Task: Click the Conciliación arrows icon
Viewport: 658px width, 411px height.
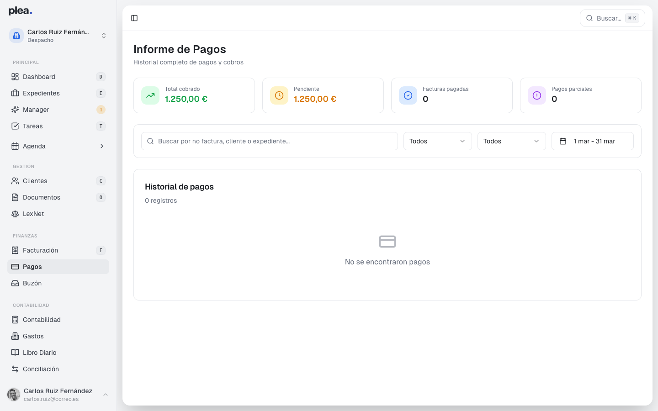Action: (15, 369)
